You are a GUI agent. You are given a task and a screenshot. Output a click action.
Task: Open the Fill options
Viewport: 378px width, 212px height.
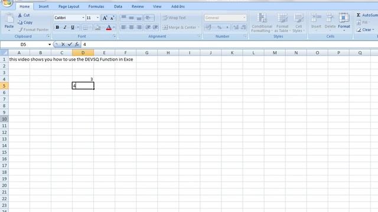point(363,22)
